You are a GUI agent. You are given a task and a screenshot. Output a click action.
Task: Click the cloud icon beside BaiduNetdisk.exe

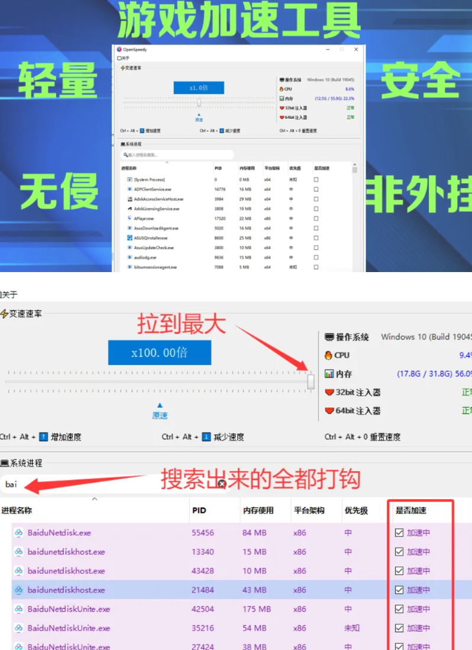coord(19,533)
